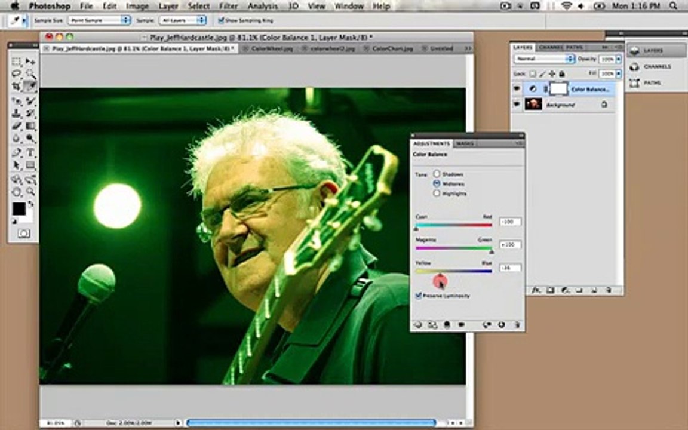
Task: Select the Zoom tool in toolbox
Action: (30, 192)
